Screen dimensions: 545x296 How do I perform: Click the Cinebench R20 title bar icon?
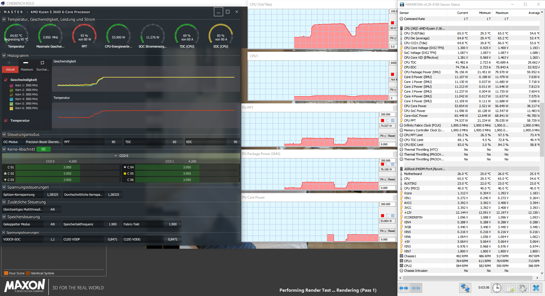(x=3, y=3)
